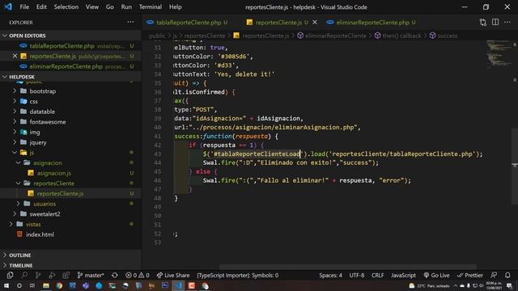518x291 pixels.
Task: Expand the datatable folder
Action: pyautogui.click(x=70, y=112)
